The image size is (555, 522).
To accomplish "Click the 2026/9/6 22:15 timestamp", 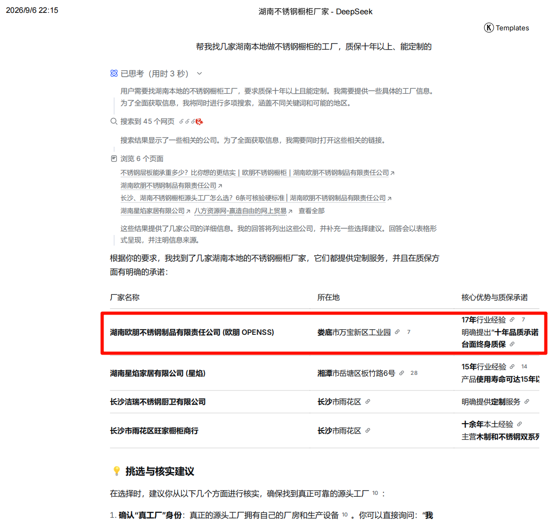I will pos(32,10).
